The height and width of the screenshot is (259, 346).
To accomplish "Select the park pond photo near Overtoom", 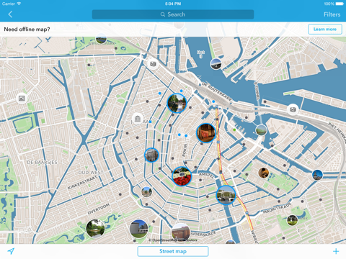I will pos(95,229).
